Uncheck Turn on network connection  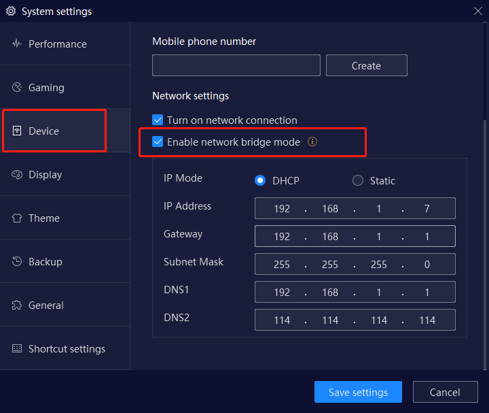pyautogui.click(x=158, y=120)
